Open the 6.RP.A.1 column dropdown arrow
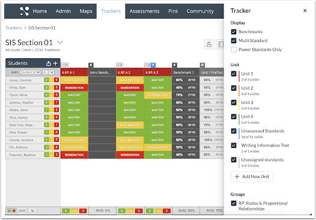Image resolution: width=316 pixels, height=220 pixels. 85,72
